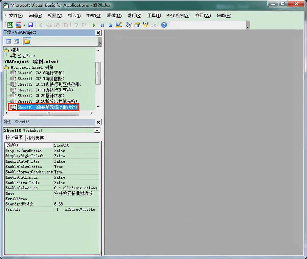
Task: Open the Sheet16 Worksheet object dropdown
Action: (x=97, y=130)
